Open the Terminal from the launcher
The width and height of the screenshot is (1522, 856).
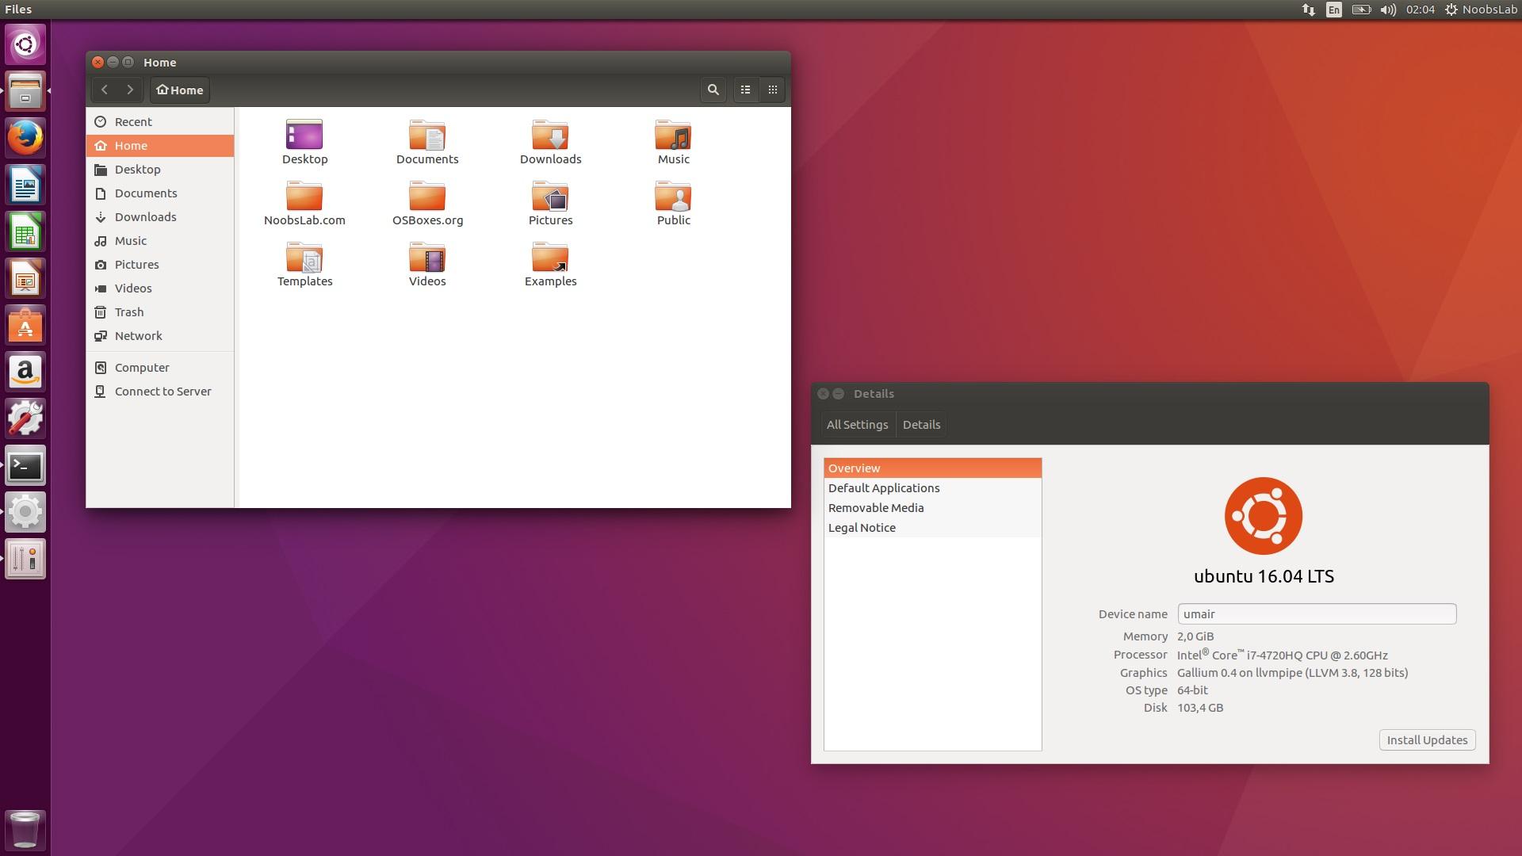25,466
